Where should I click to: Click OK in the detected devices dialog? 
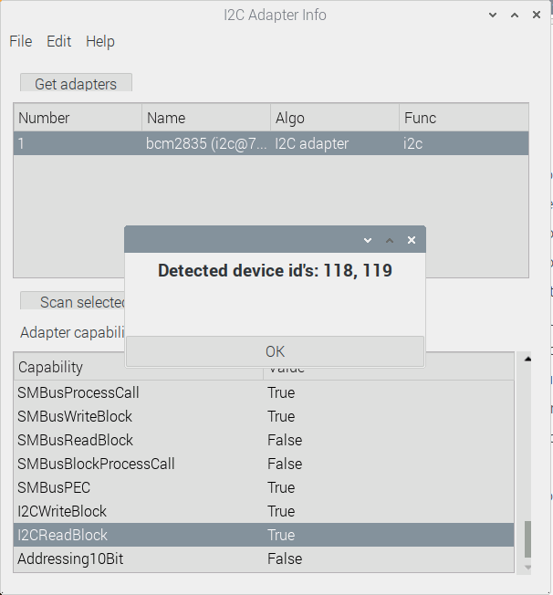tap(275, 351)
